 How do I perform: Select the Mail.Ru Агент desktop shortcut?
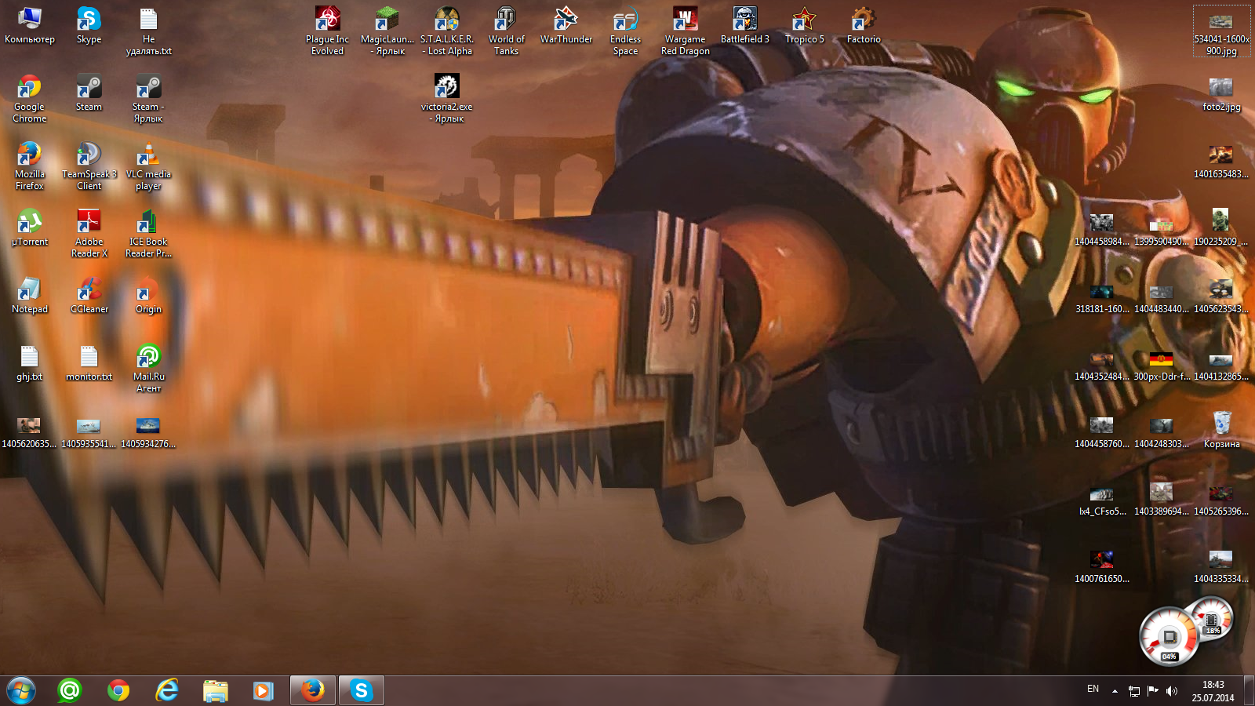pyautogui.click(x=148, y=369)
